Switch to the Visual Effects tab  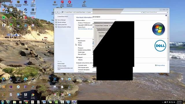(101, 33)
